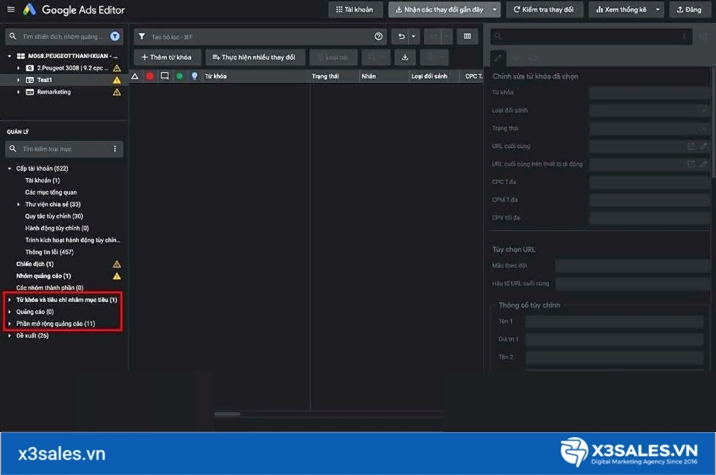Click the open link icon in URL cuối cùng
Image resolution: width=716 pixels, height=475 pixels.
point(691,146)
